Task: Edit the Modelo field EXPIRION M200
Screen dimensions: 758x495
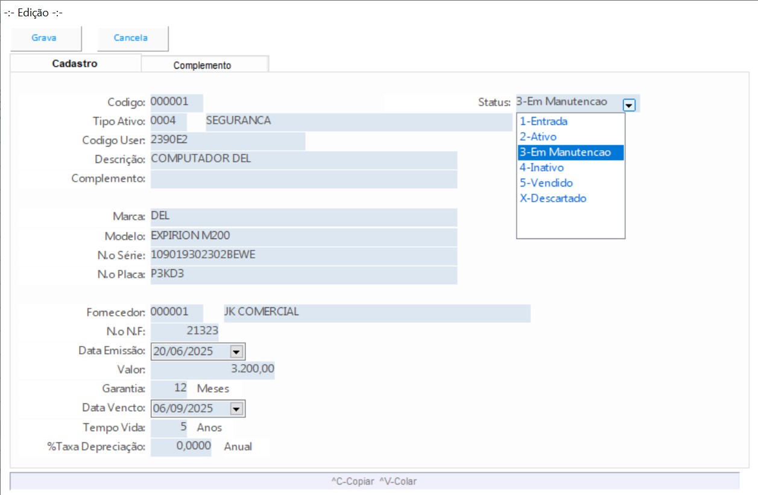Action: click(303, 237)
